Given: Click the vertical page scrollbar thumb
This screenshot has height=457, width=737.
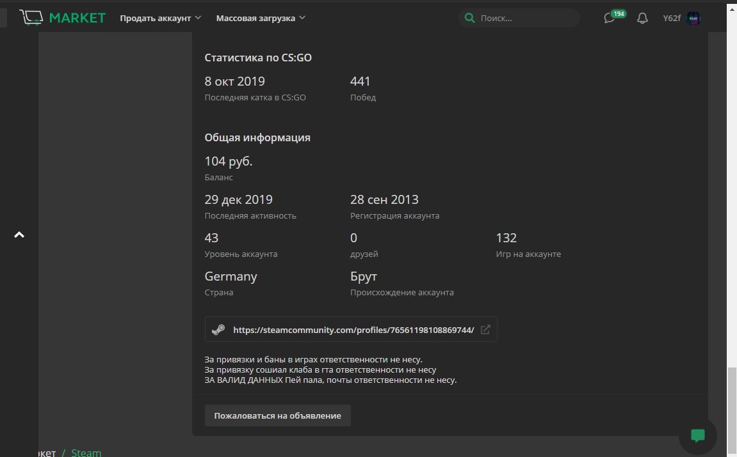Looking at the screenshot, I should pyautogui.click(x=731, y=409).
